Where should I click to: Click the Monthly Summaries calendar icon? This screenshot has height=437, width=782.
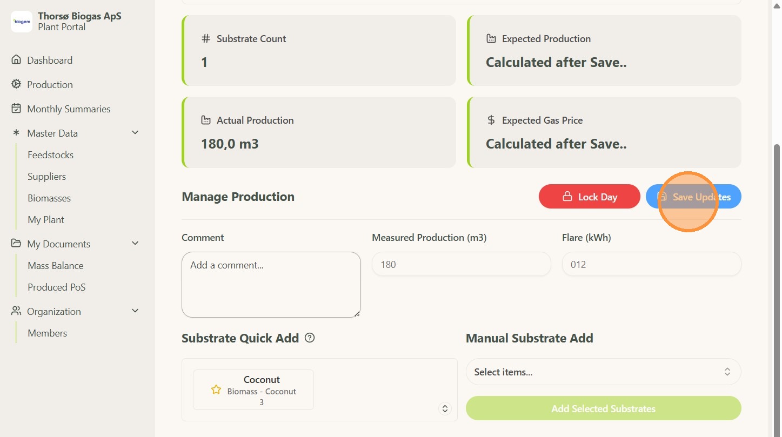16,109
